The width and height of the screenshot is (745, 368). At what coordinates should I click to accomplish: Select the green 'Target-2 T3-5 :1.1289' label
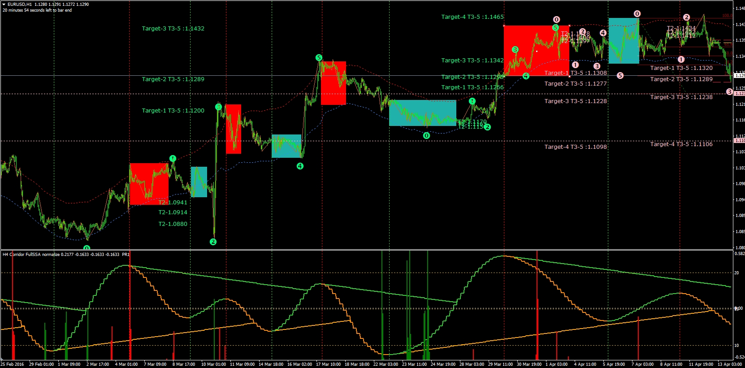173,79
